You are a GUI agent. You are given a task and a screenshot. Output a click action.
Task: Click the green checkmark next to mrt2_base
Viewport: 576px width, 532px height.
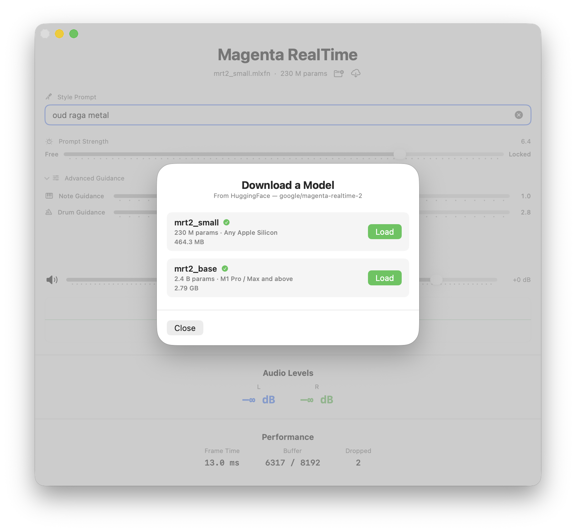[225, 268]
